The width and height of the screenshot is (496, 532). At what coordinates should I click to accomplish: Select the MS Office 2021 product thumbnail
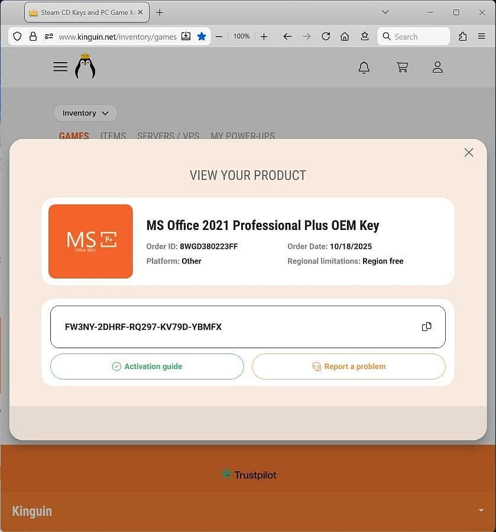90,241
